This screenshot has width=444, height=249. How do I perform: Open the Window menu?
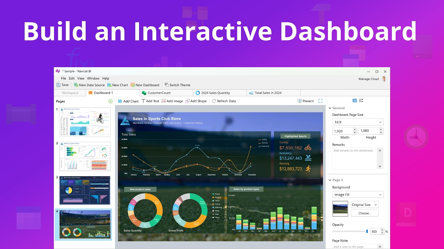click(x=93, y=79)
